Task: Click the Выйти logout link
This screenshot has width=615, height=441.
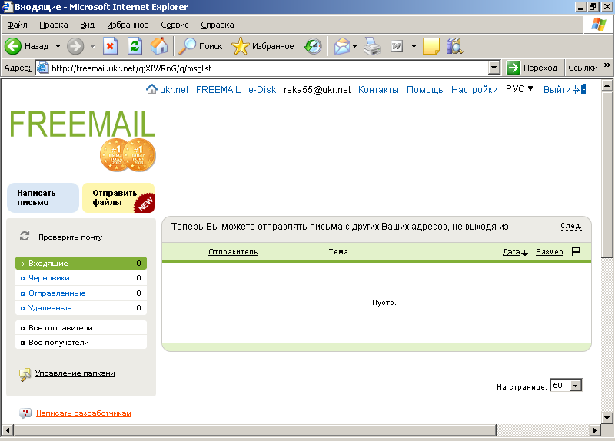Action: (x=557, y=89)
